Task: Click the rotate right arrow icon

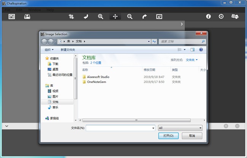Action: point(144,17)
